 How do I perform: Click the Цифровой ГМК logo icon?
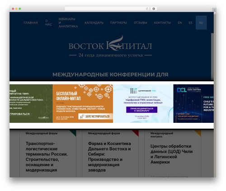pyautogui.click(x=133, y=91)
